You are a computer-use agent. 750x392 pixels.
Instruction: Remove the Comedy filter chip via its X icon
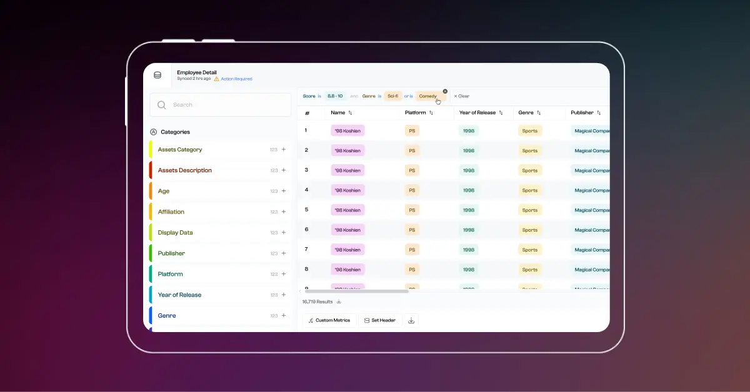click(445, 91)
